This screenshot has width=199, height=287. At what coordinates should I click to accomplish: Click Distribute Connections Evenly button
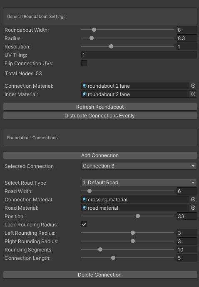tap(100, 115)
